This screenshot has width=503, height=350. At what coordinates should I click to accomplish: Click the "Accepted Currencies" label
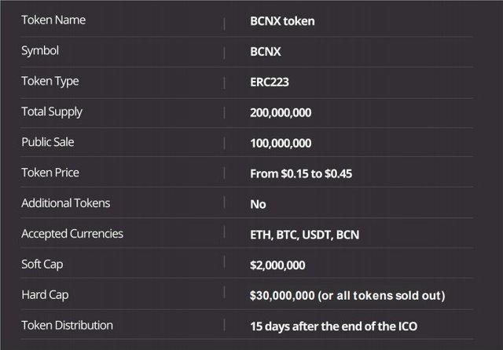click(x=72, y=234)
